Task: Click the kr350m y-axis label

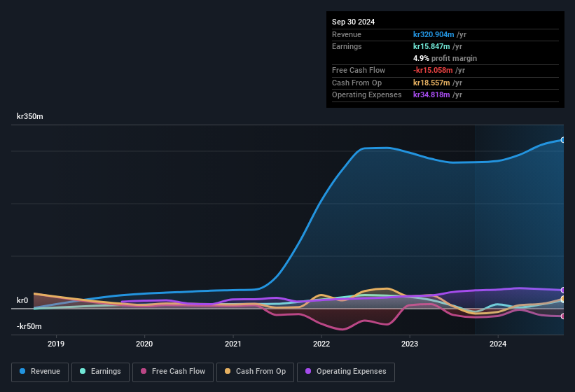Action: click(x=30, y=116)
